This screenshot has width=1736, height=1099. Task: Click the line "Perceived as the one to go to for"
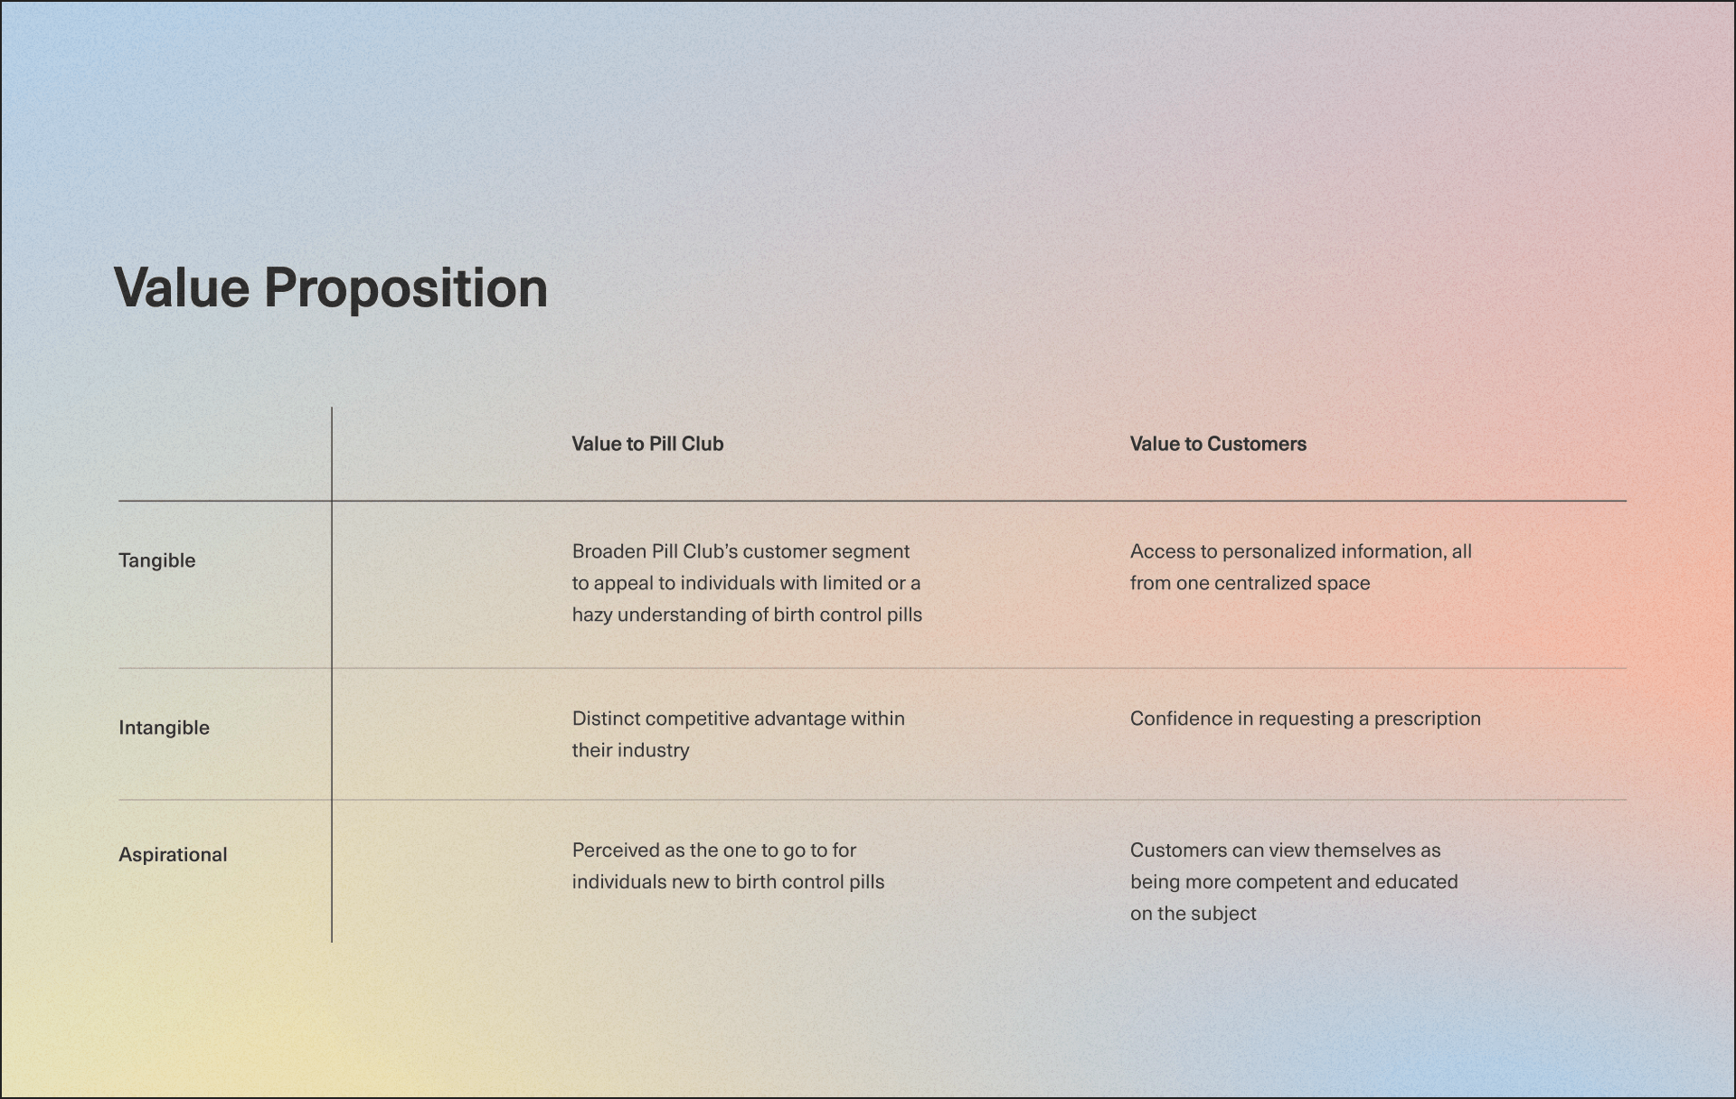[713, 850]
